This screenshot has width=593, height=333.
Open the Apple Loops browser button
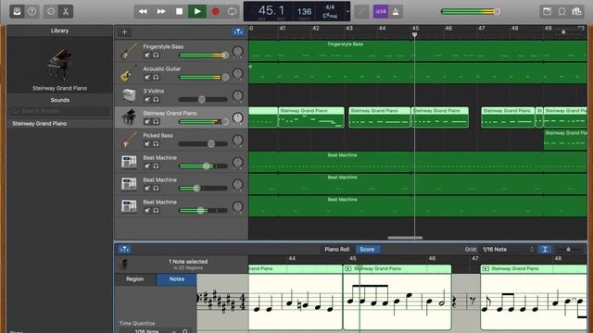[562, 11]
